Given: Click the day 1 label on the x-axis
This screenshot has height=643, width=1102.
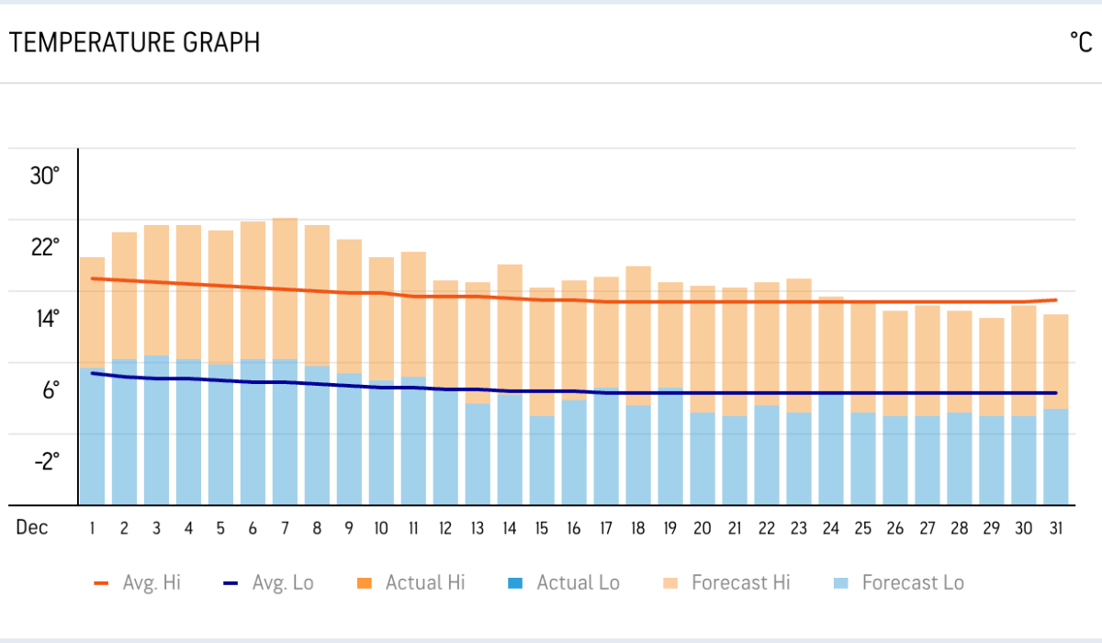Looking at the screenshot, I should 92,528.
